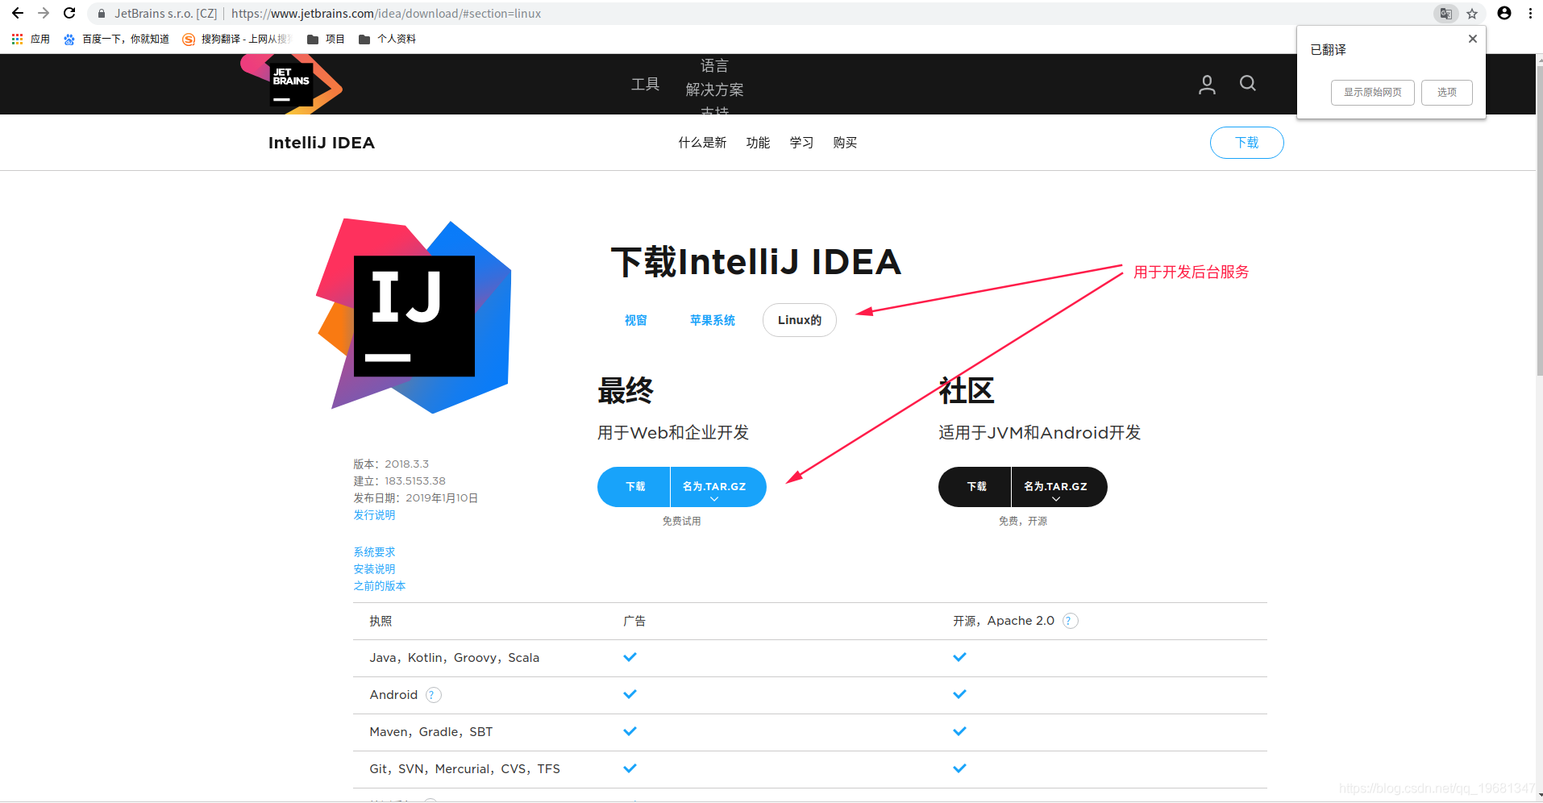Image resolution: width=1543 pixels, height=803 pixels.
Task: Open the Chrome three-dot menu
Action: click(x=1530, y=13)
